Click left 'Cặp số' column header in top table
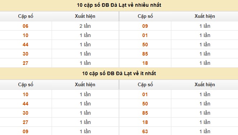 tap(26, 16)
